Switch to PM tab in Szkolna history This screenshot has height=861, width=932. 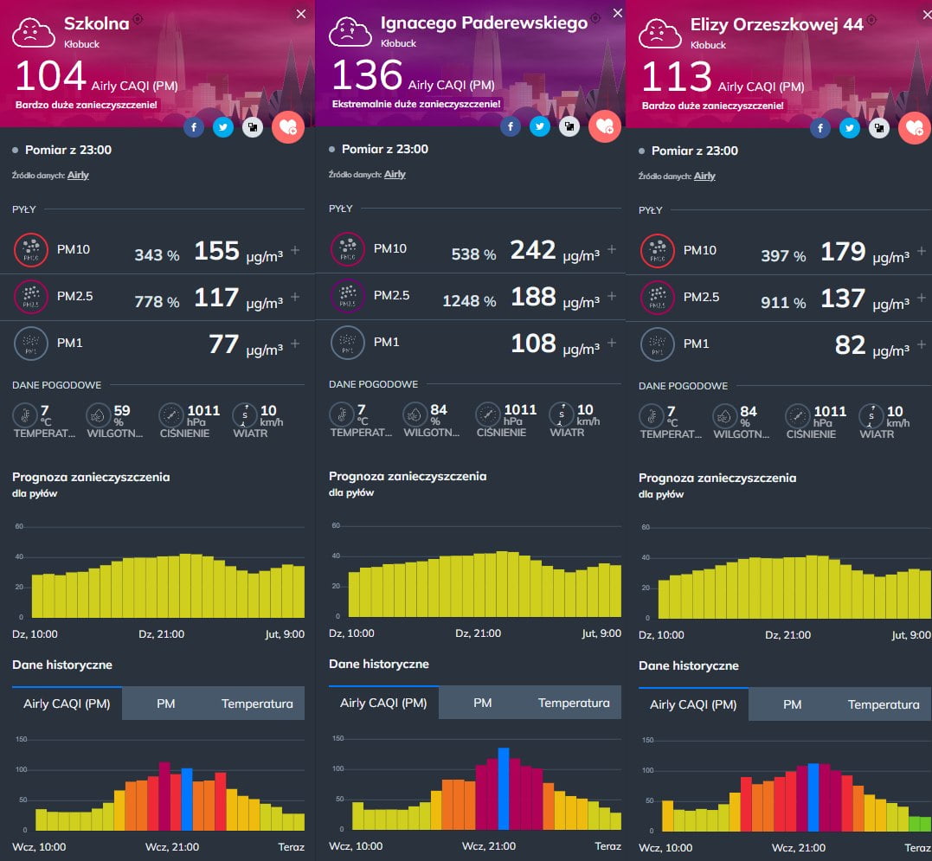pos(166,704)
